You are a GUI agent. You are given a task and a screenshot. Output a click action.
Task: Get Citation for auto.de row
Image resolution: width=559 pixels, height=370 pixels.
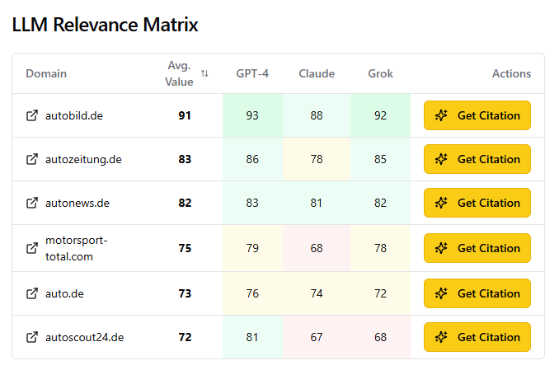pyautogui.click(x=477, y=293)
